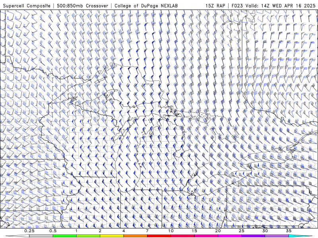Image resolution: width=318 pixels, height=238 pixels.
Task: Click the red 7–10 color bar segment
Action: (159, 236)
